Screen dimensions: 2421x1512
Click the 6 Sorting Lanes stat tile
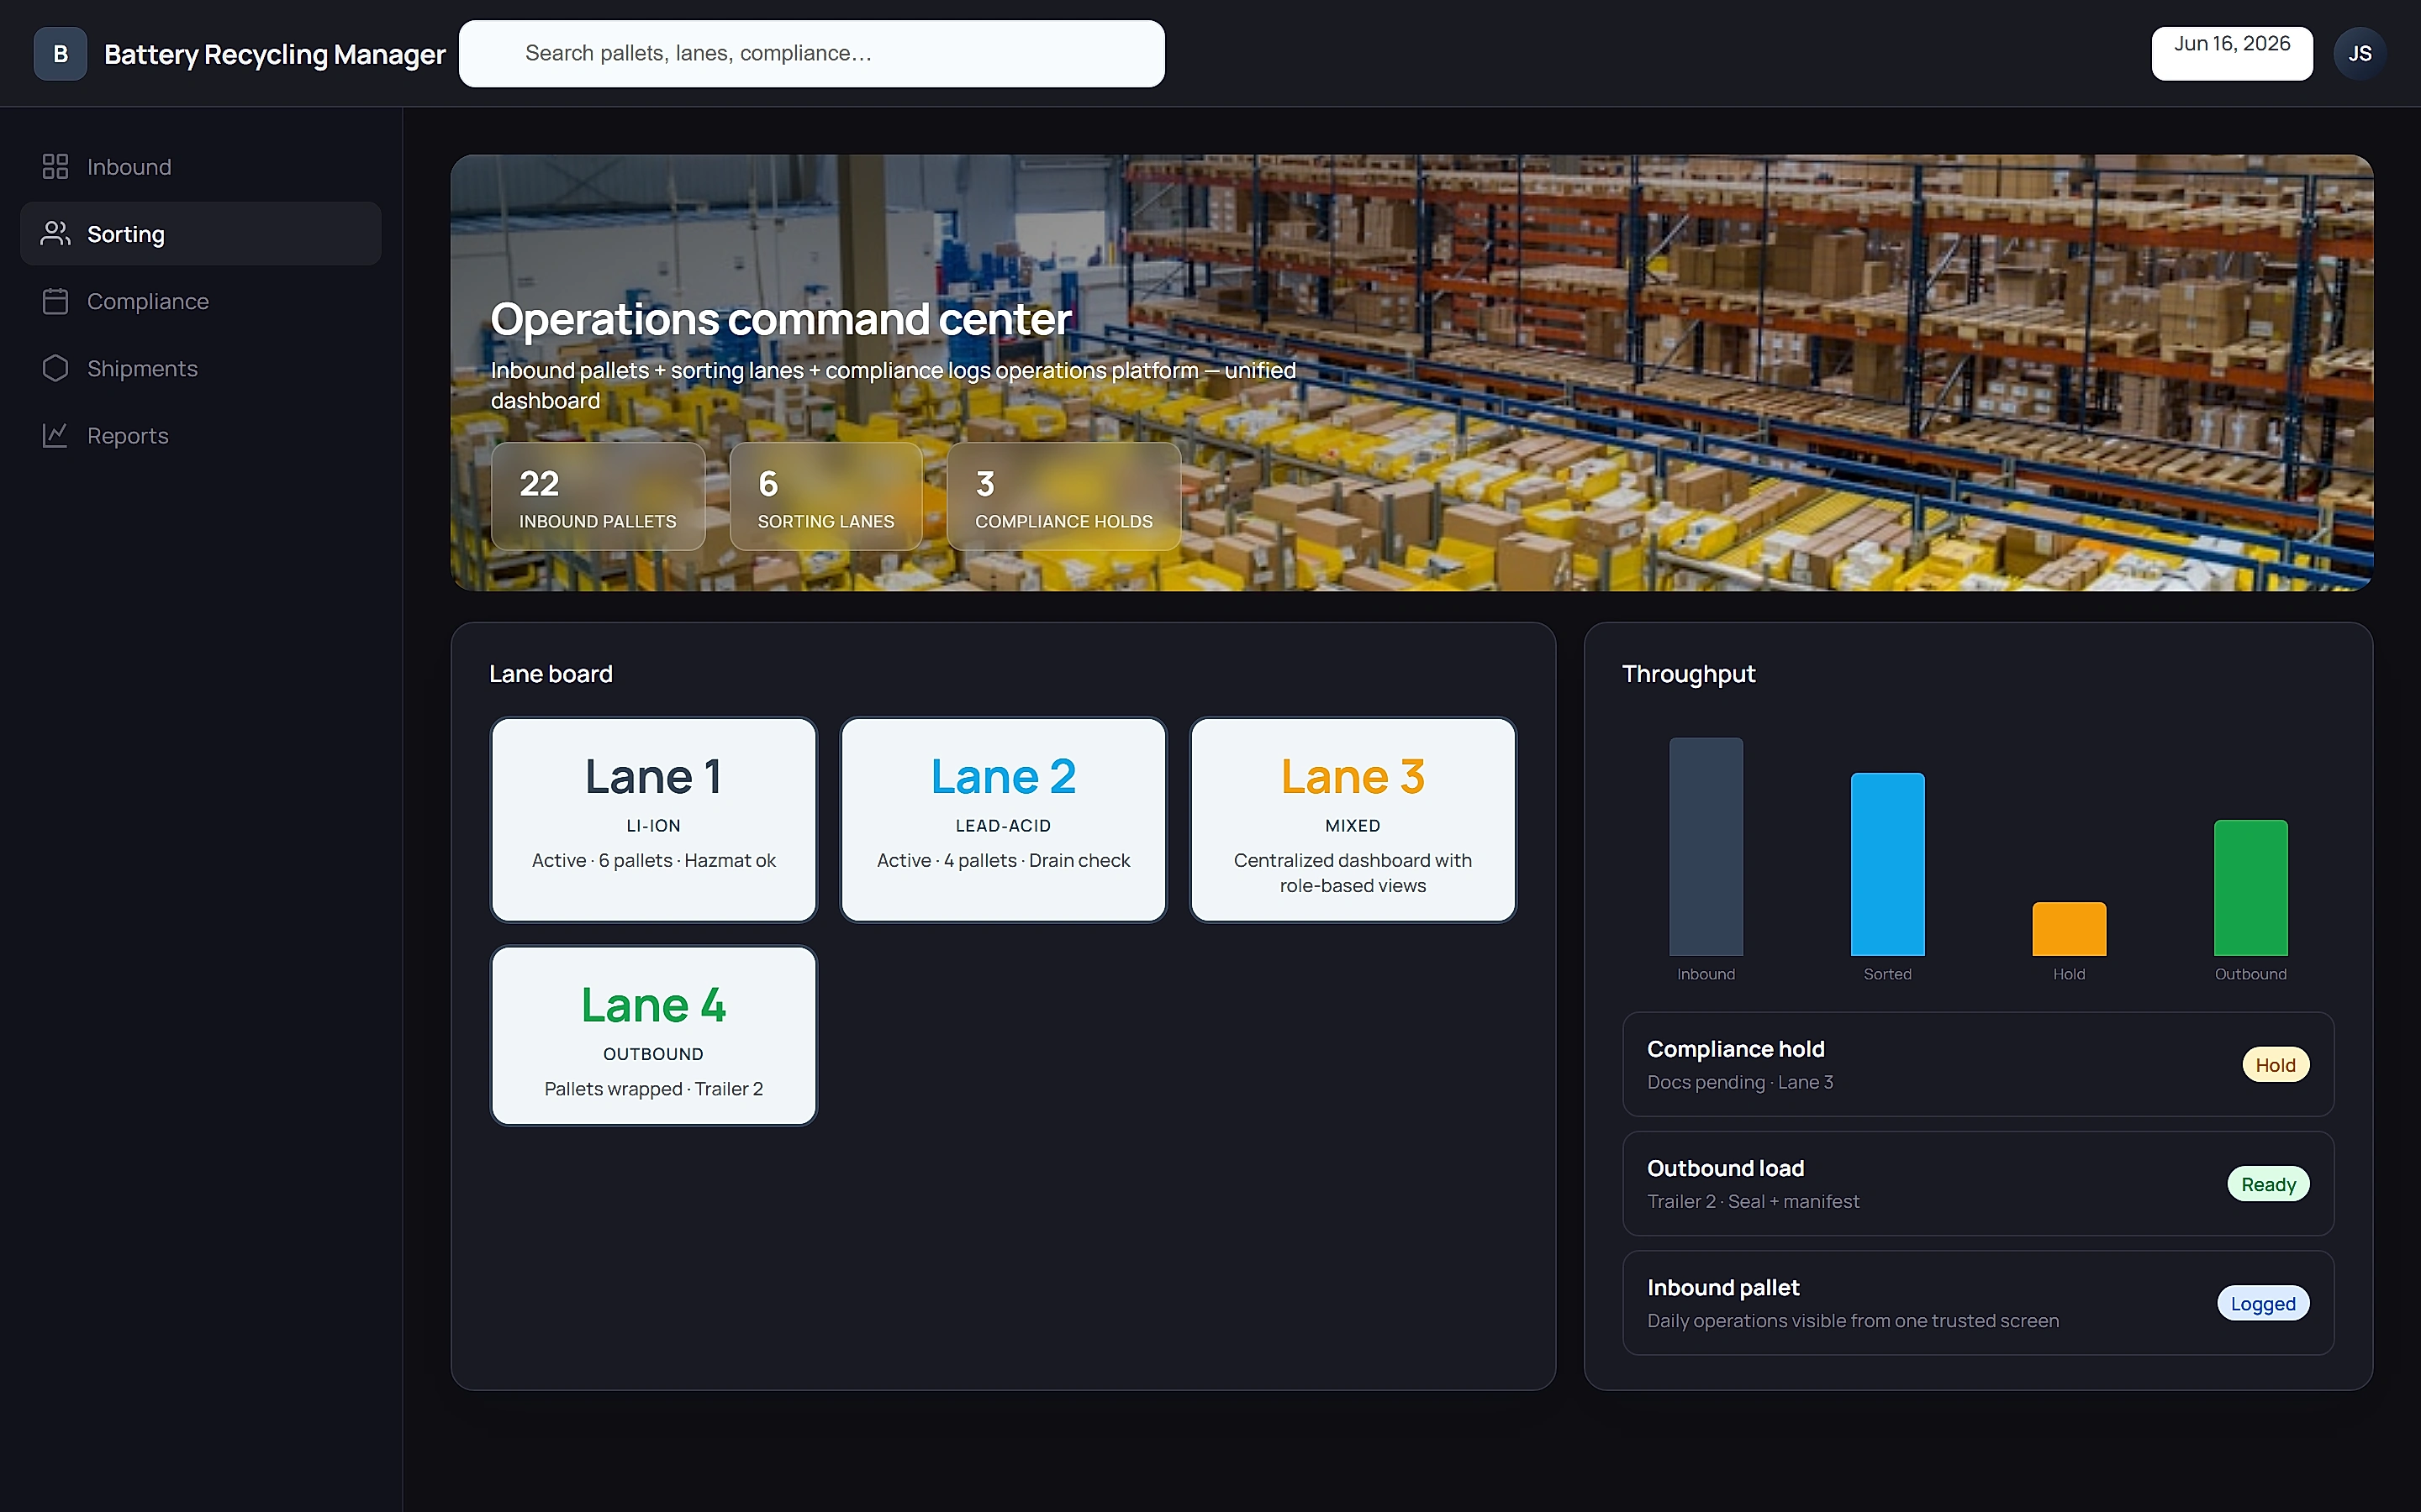point(825,496)
